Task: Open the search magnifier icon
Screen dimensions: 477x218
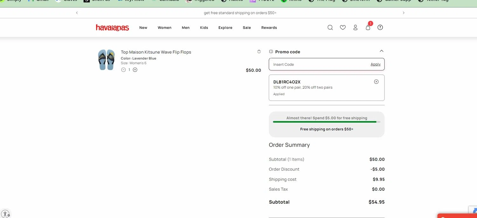Action: point(330,28)
